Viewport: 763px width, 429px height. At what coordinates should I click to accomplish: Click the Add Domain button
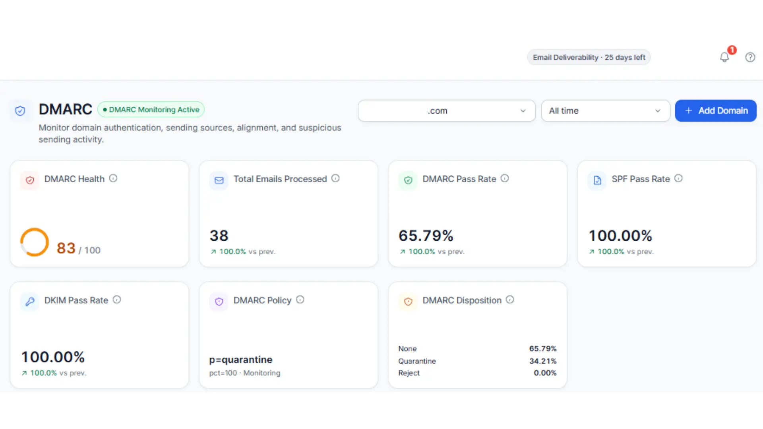coord(716,110)
